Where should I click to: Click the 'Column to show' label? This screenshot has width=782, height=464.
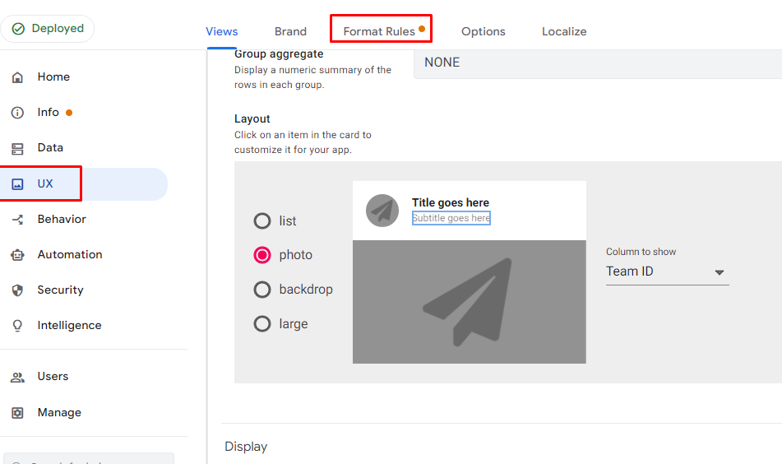(x=641, y=252)
